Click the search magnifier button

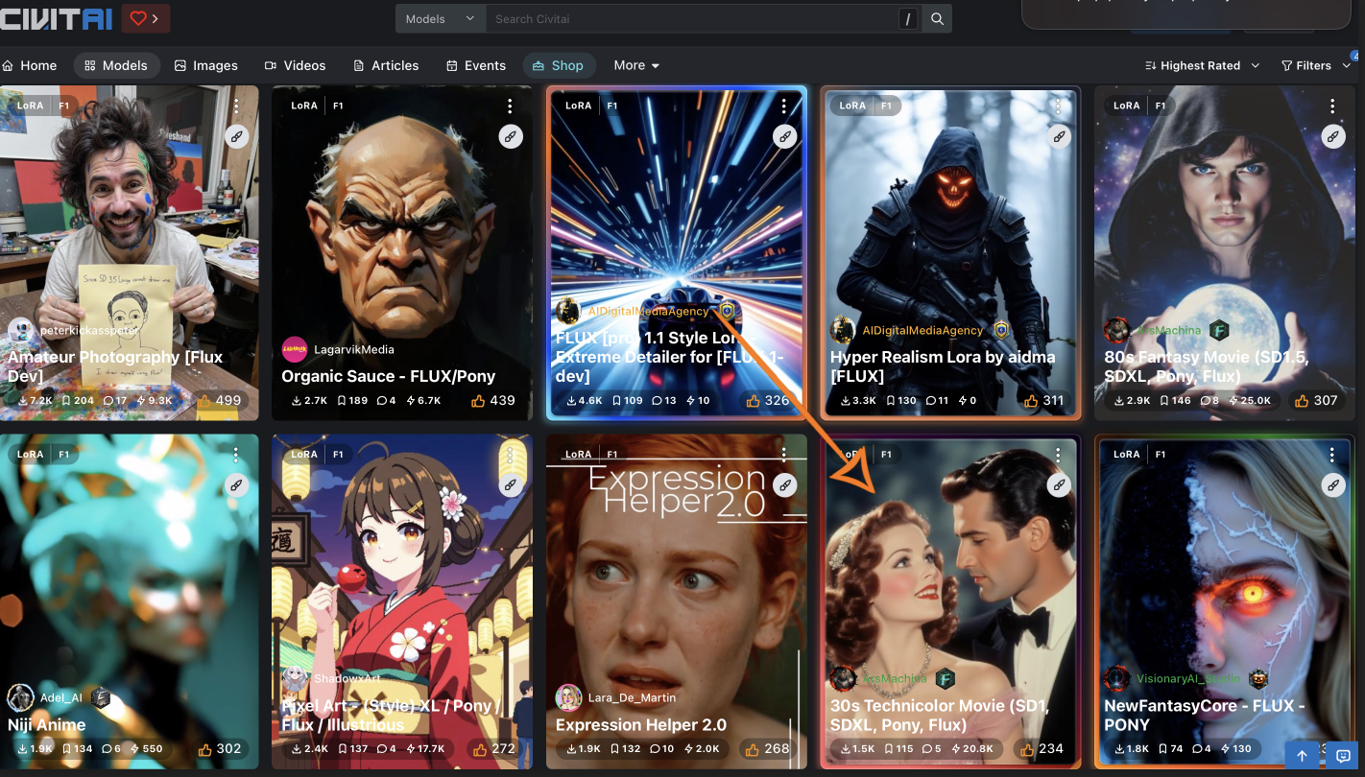click(937, 19)
